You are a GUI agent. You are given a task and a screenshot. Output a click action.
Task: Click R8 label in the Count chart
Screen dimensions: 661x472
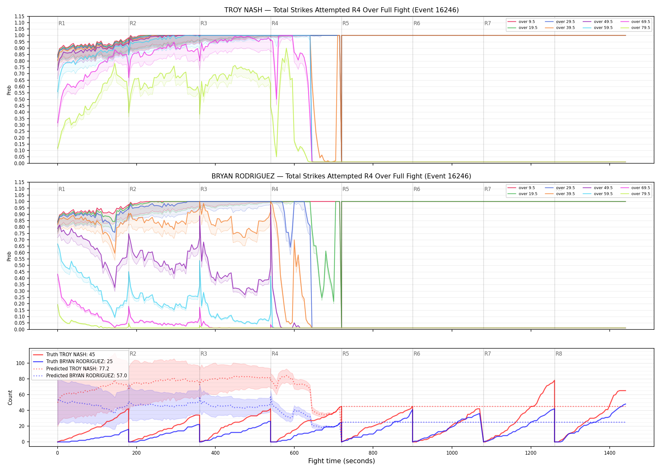click(x=559, y=354)
